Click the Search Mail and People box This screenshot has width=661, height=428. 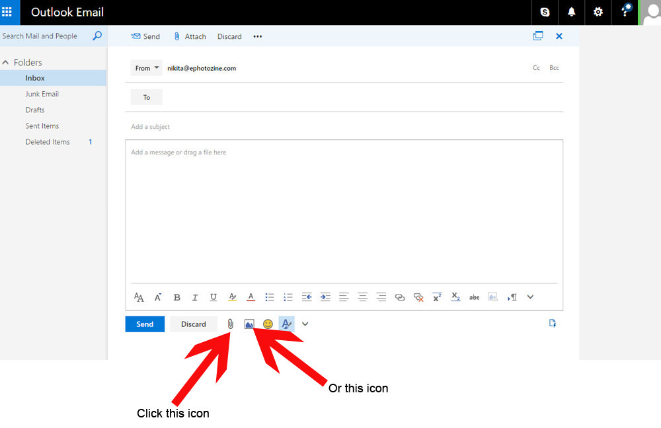[44, 36]
